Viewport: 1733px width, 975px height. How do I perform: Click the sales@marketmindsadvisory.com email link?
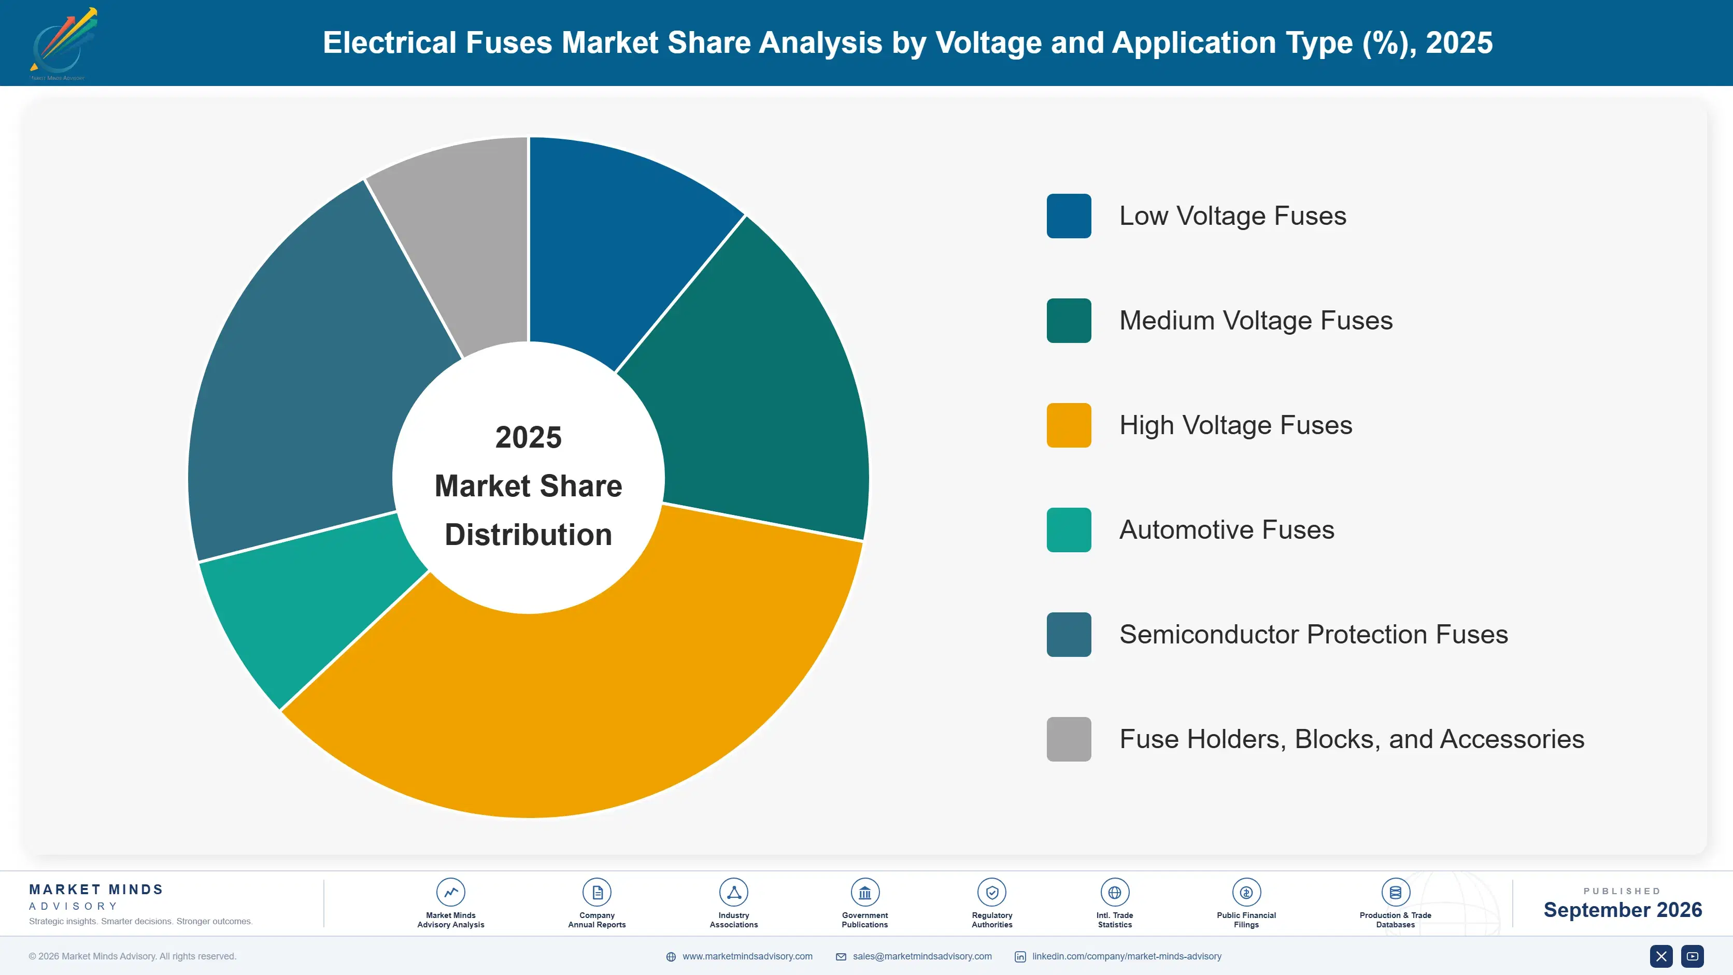click(922, 956)
